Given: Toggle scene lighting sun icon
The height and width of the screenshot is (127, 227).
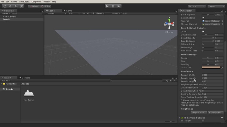Looking at the screenshot, I should tap(88, 13).
